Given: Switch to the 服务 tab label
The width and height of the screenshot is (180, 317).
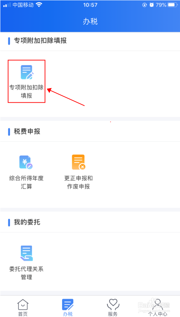Looking at the screenshot, I should [113, 314].
